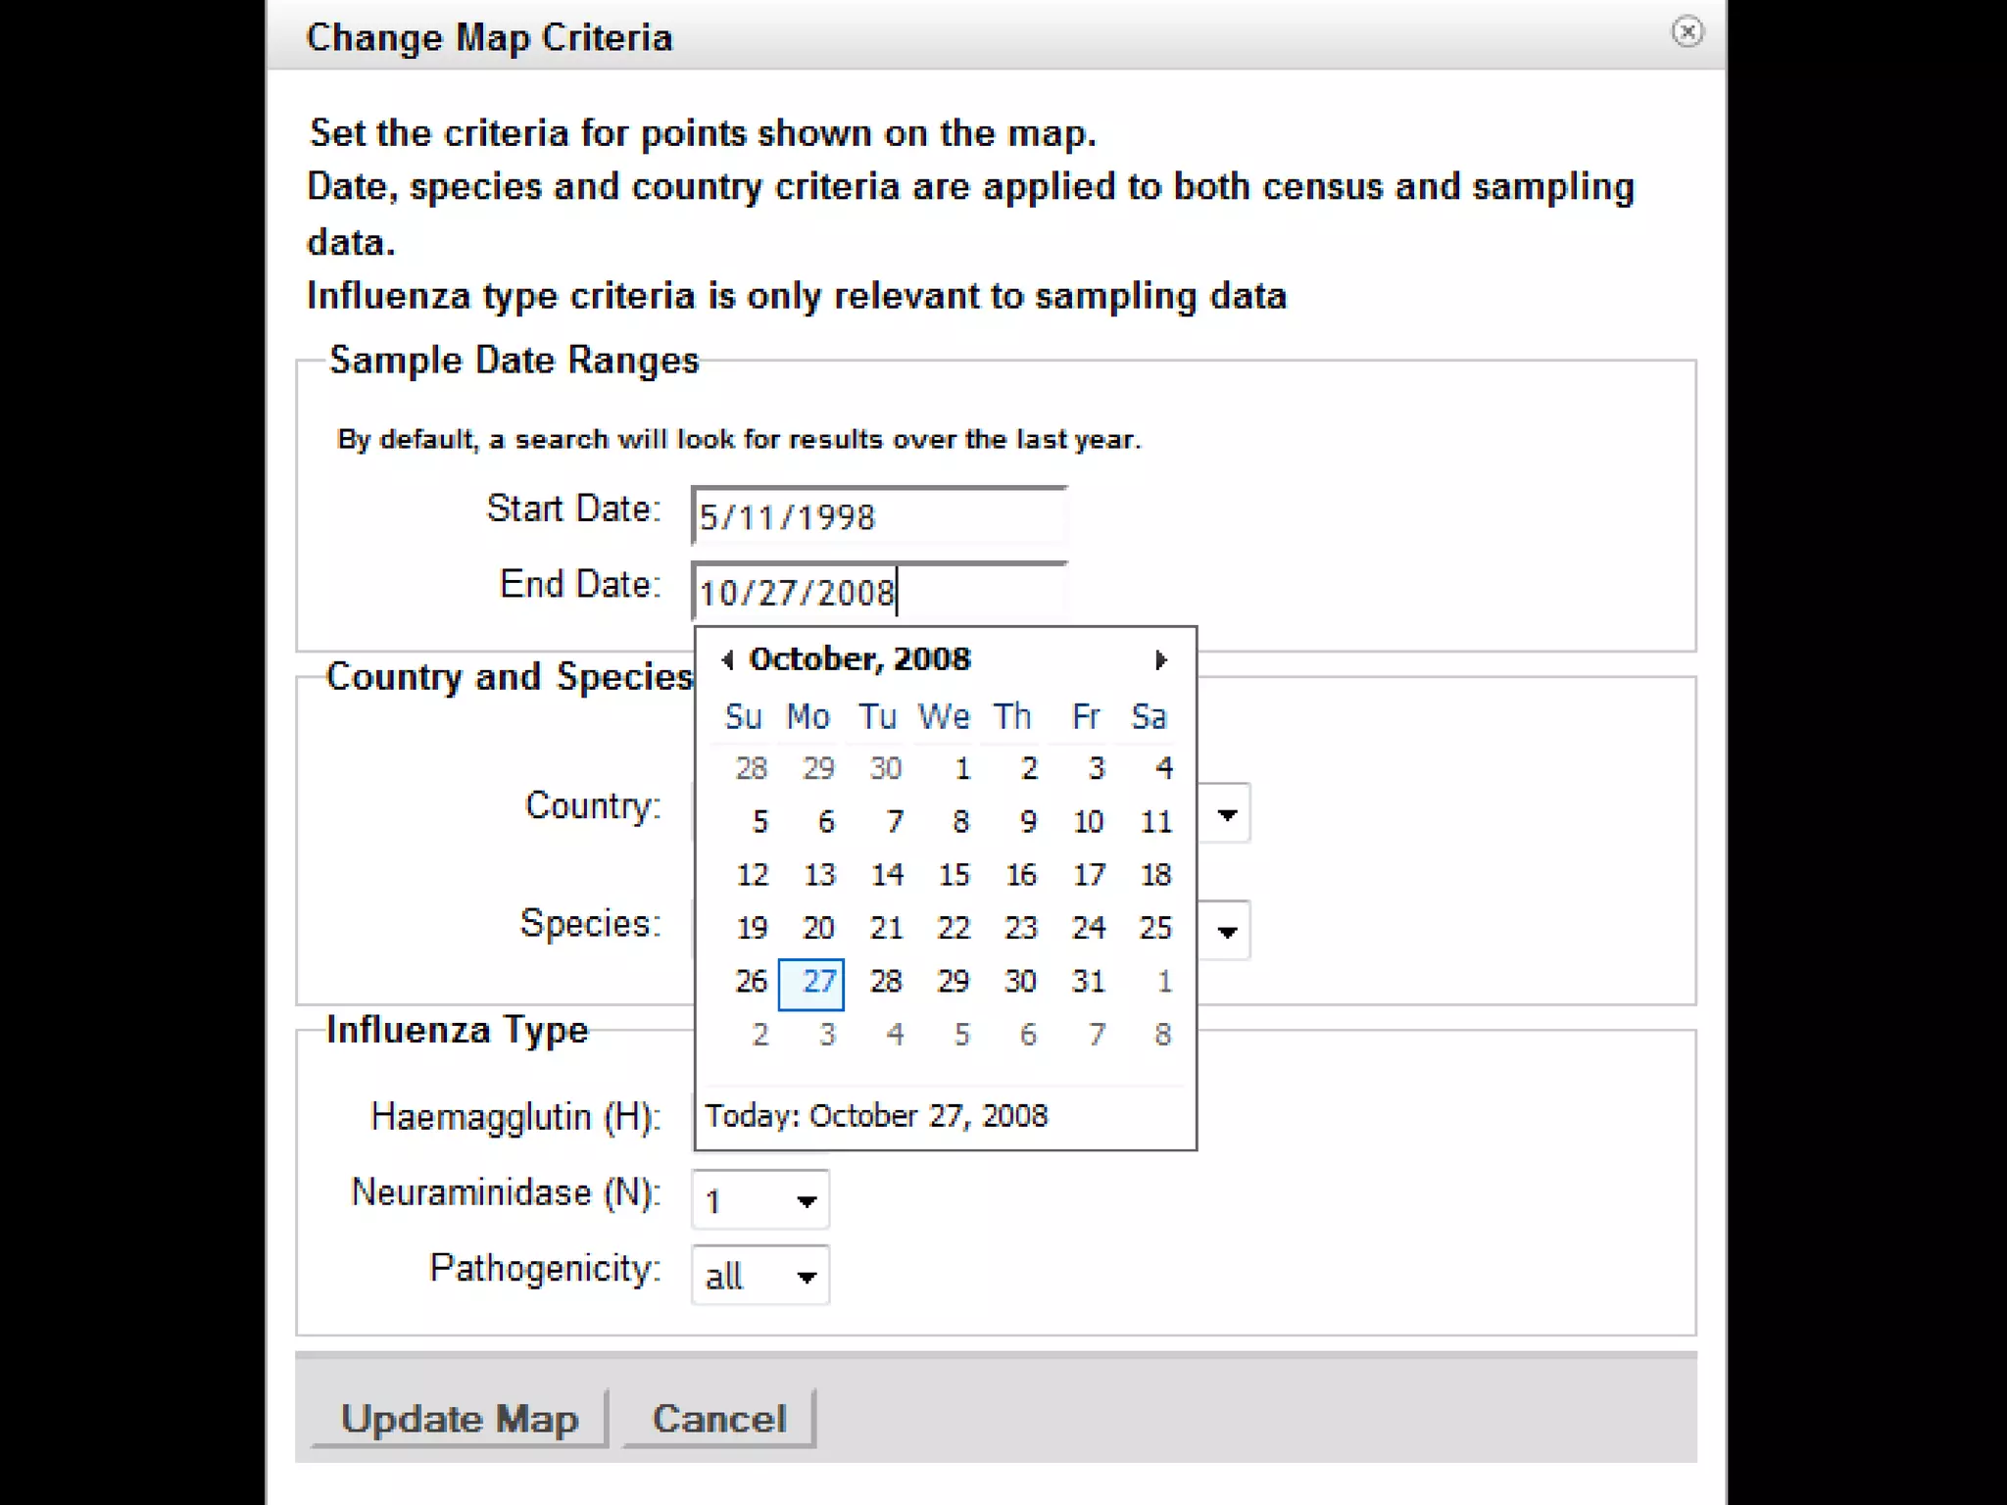Screen dimensions: 2007x1505
Task: Close the Change Map Criteria dialog
Action: [x=1687, y=32]
